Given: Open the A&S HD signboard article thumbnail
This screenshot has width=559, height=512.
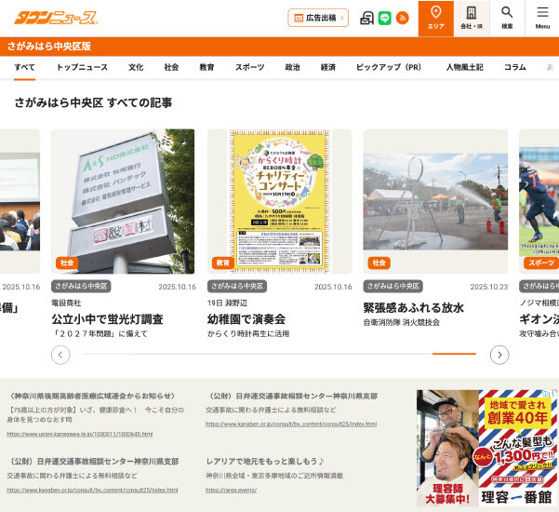Looking at the screenshot, I should (x=123, y=201).
